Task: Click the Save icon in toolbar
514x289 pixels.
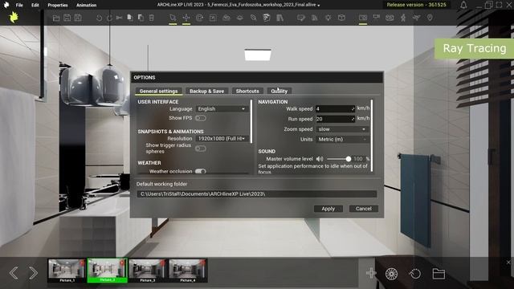Action: click(x=67, y=18)
